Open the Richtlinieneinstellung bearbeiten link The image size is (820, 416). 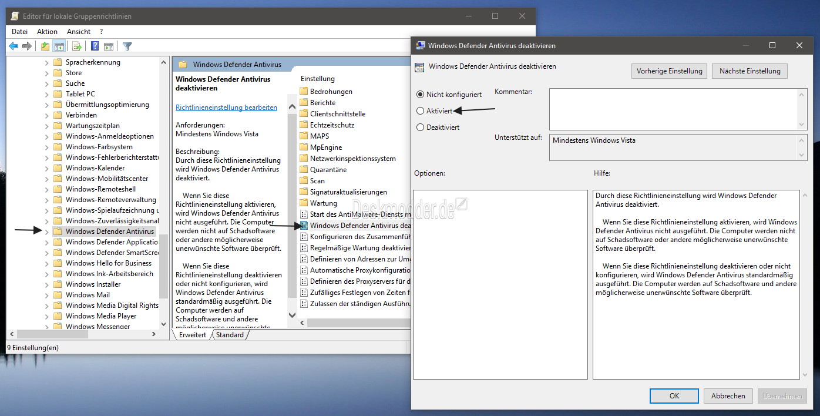[x=226, y=108]
